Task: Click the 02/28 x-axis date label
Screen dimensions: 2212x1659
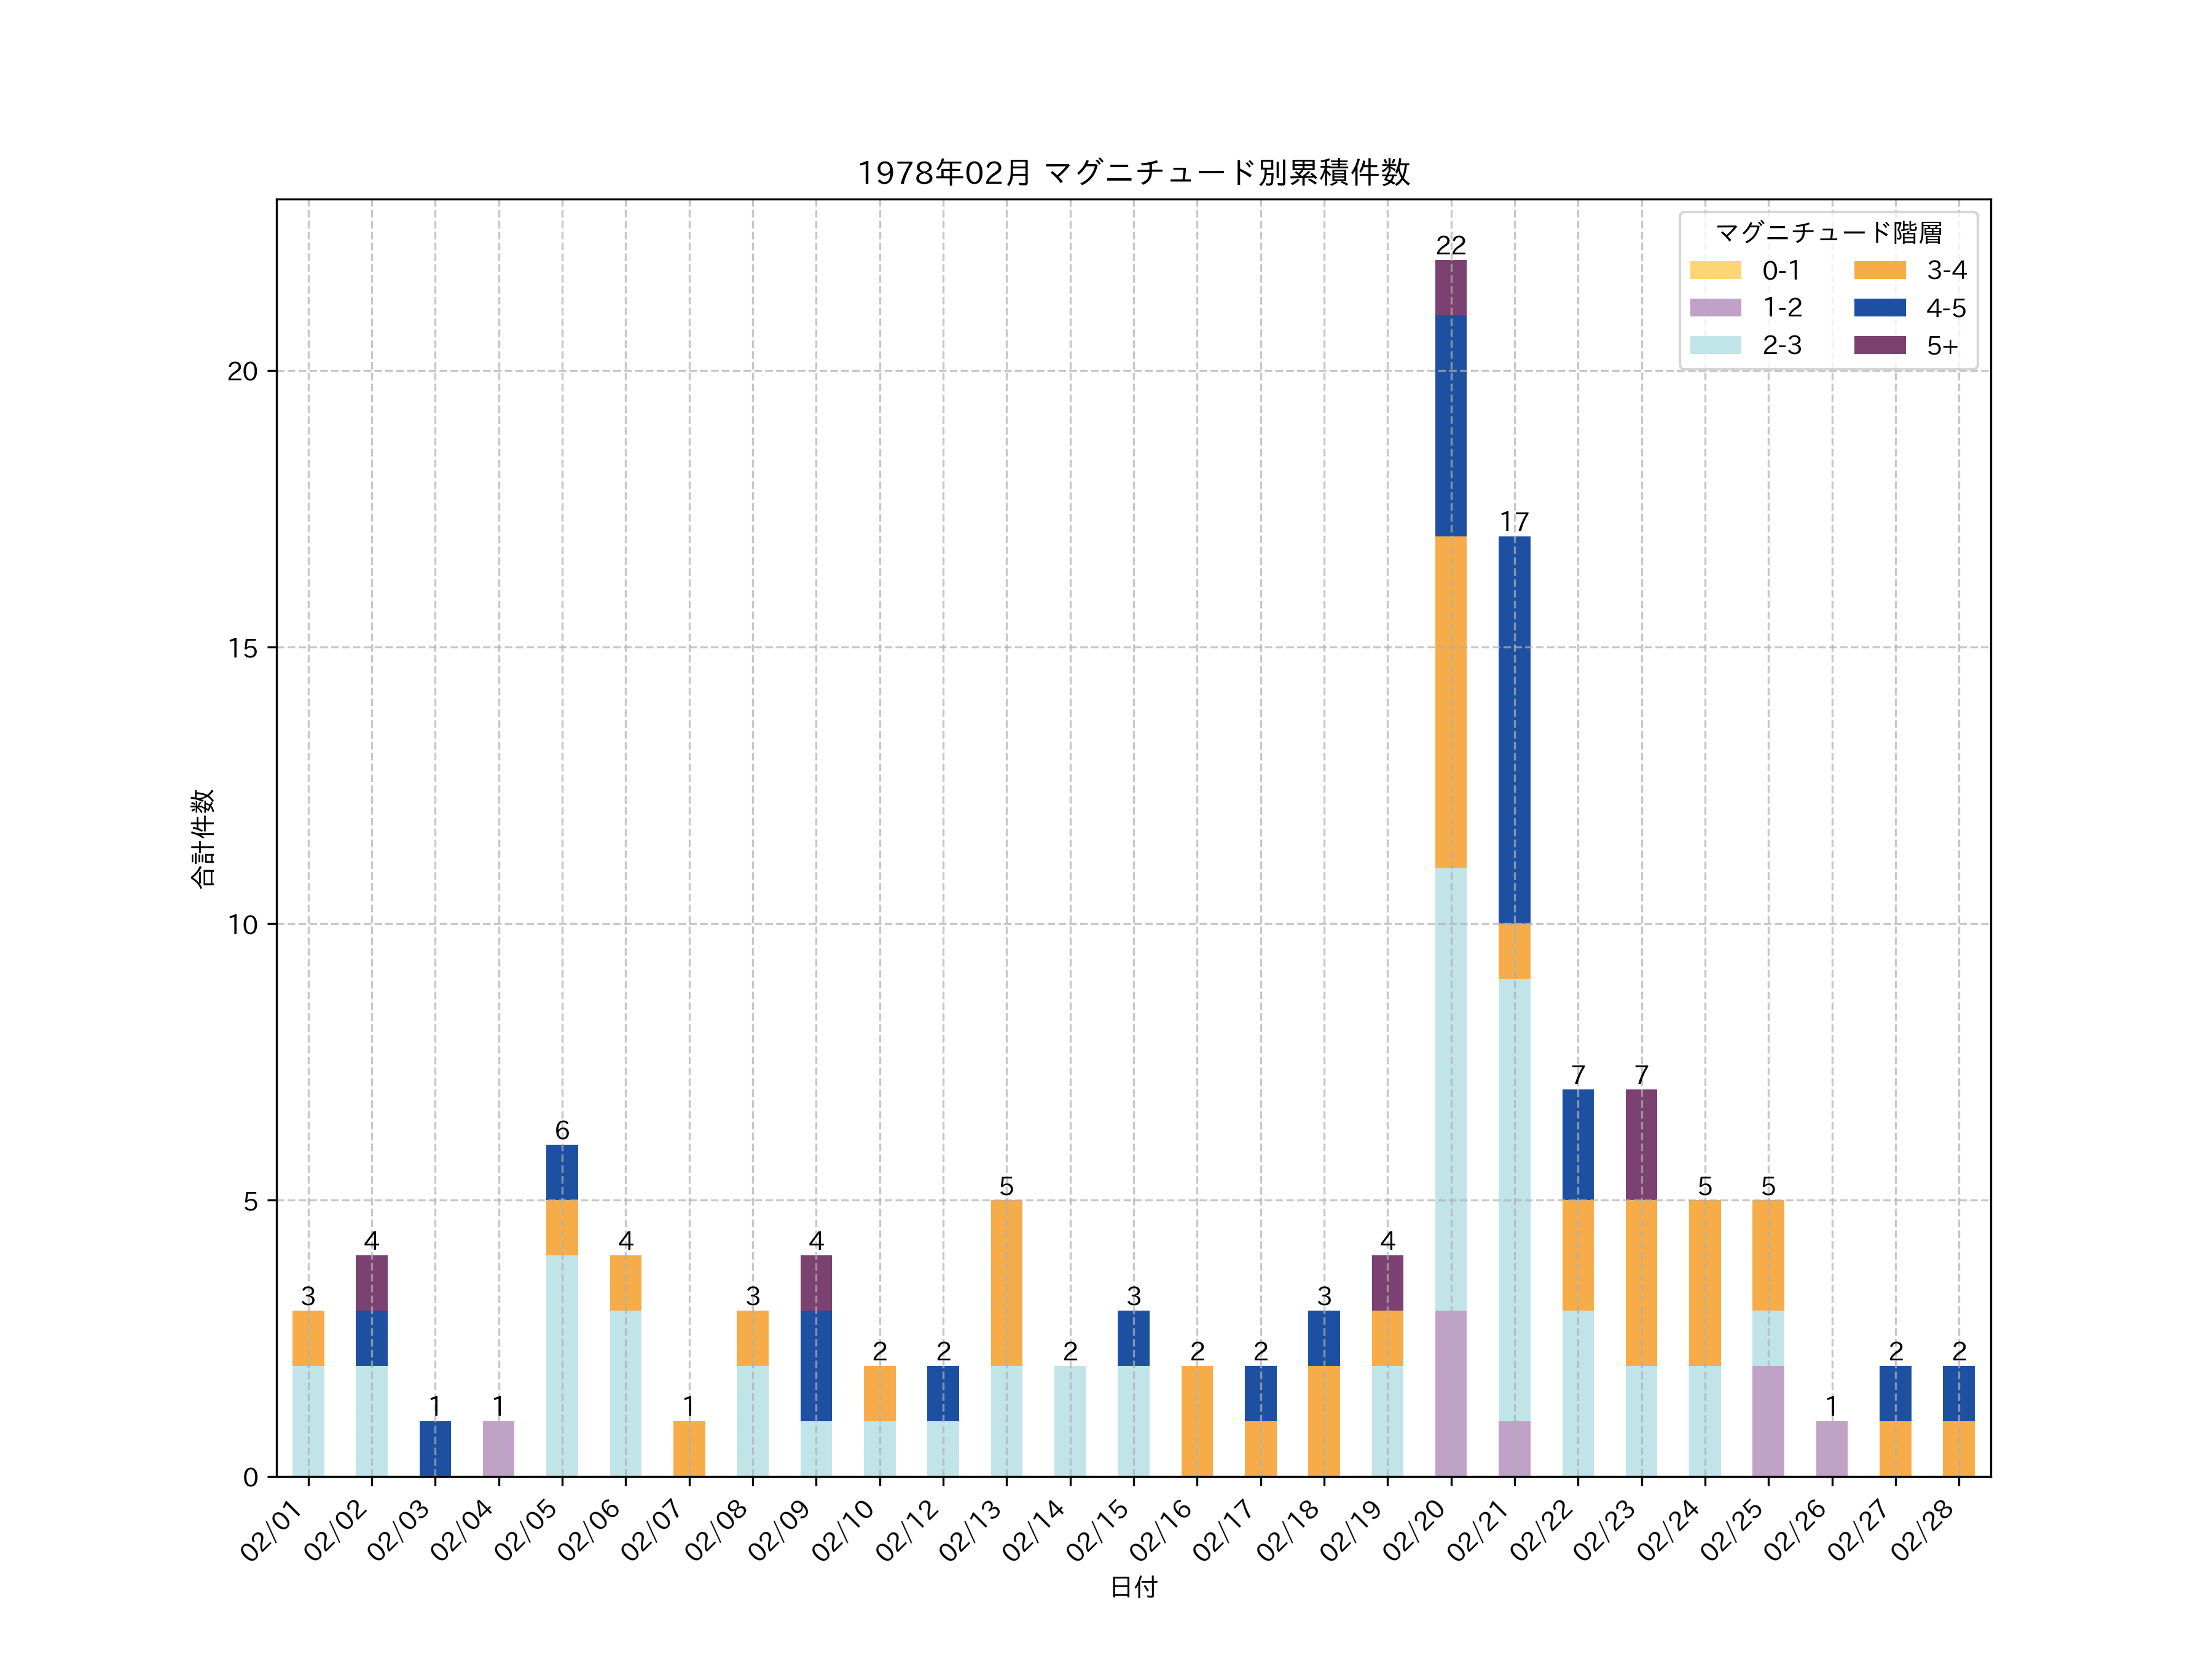Action: click(x=1923, y=1530)
